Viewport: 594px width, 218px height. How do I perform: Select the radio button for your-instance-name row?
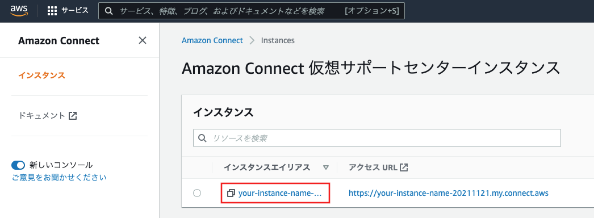197,194
